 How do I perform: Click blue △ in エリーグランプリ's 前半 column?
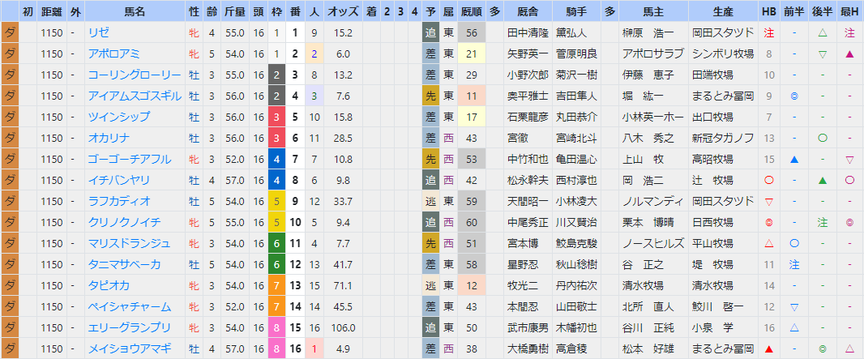[x=794, y=327]
